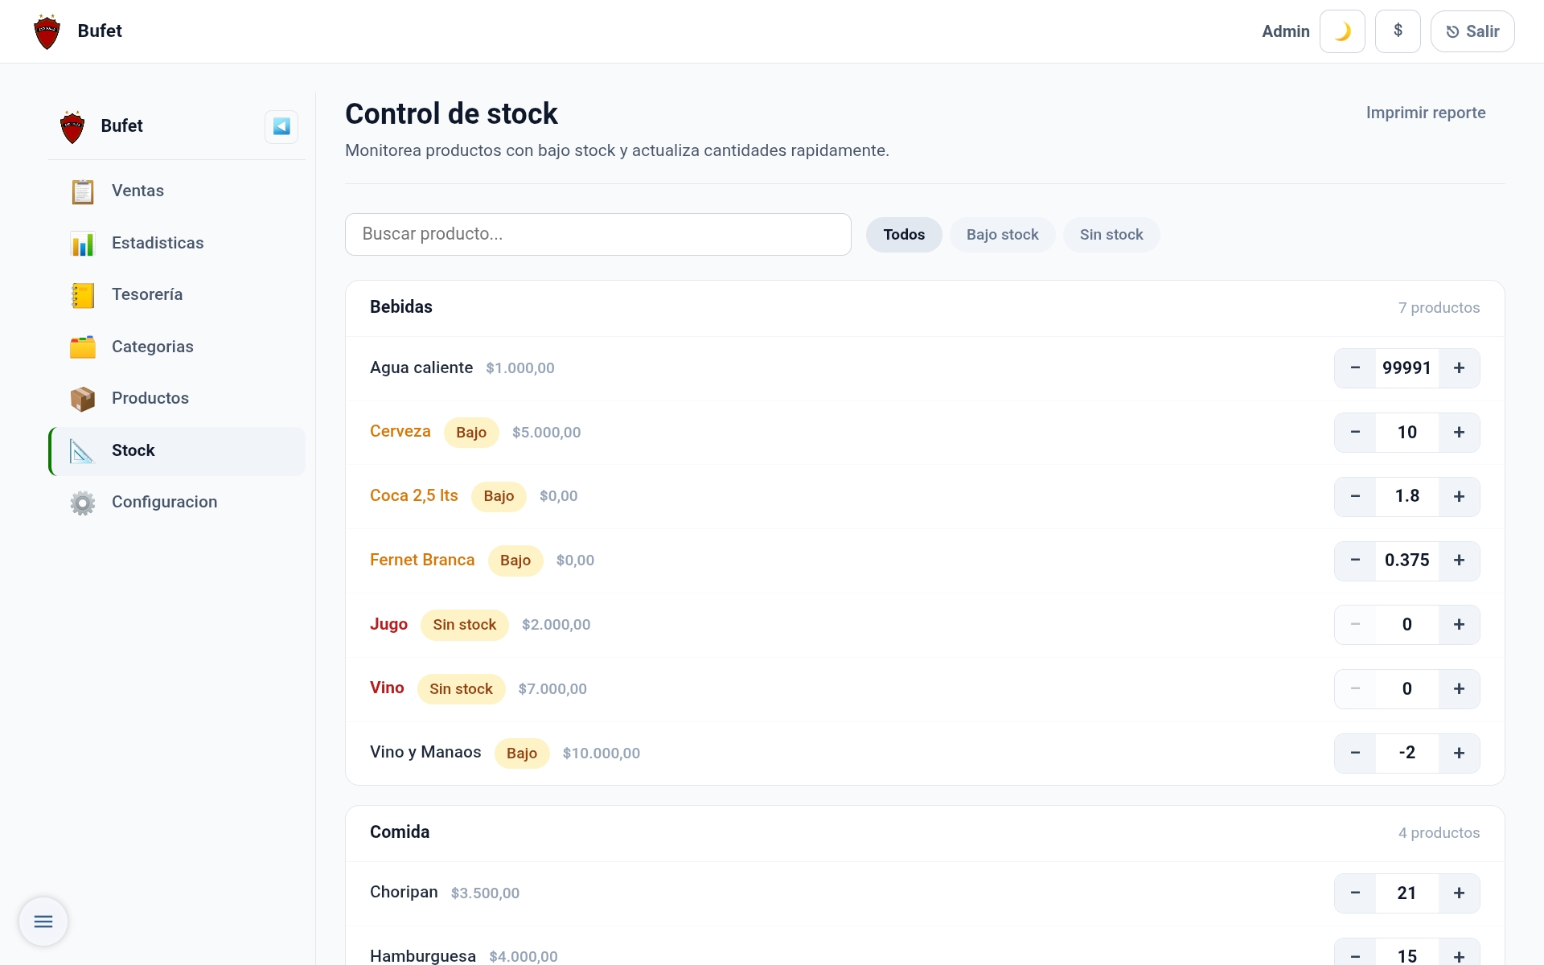Screen dimensions: 1544x965
Task: Open the Ventas menu item
Action: 177,191
